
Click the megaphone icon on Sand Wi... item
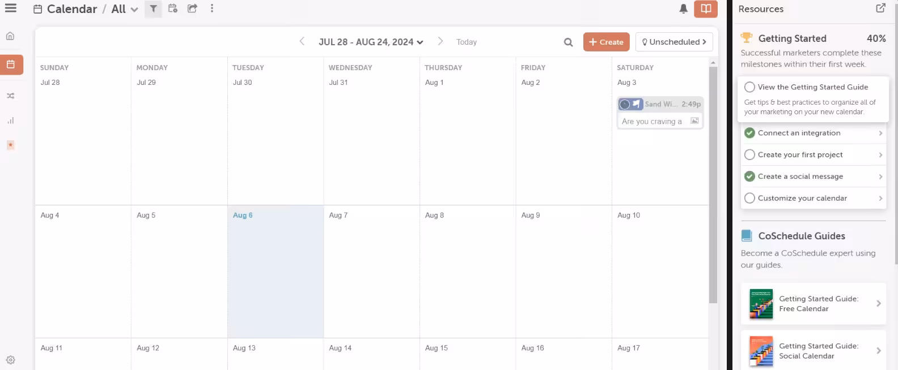[637, 104]
